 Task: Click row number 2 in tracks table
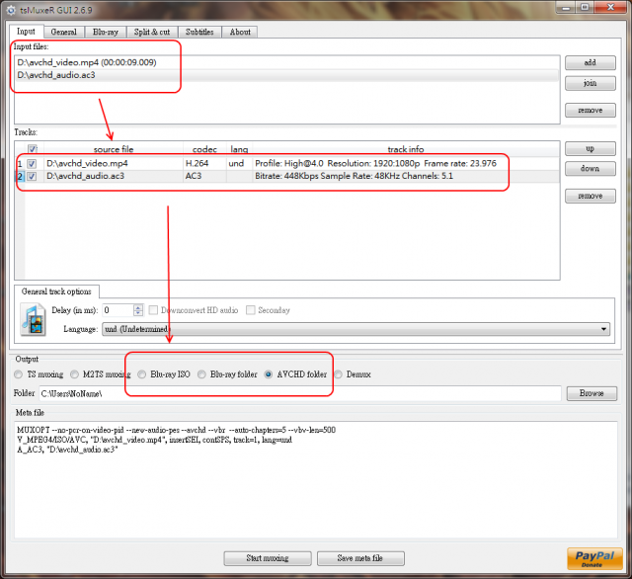click(20, 176)
